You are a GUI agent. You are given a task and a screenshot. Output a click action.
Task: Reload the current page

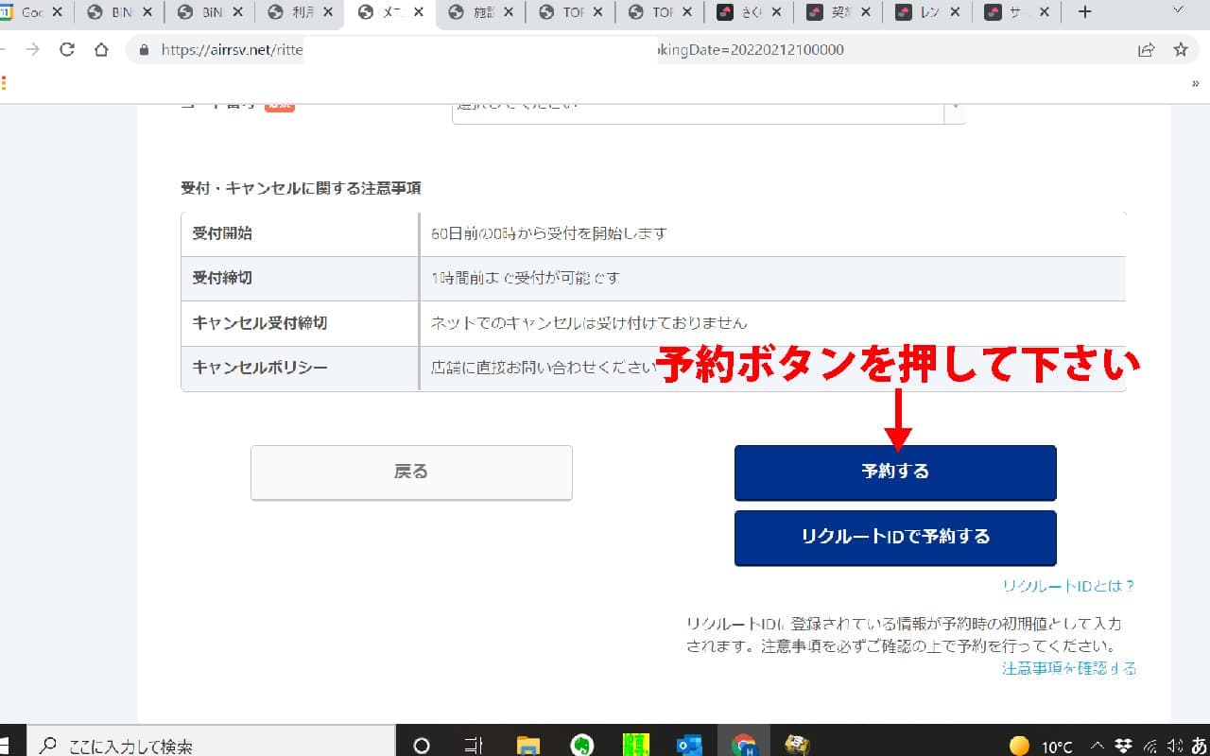coord(66,50)
